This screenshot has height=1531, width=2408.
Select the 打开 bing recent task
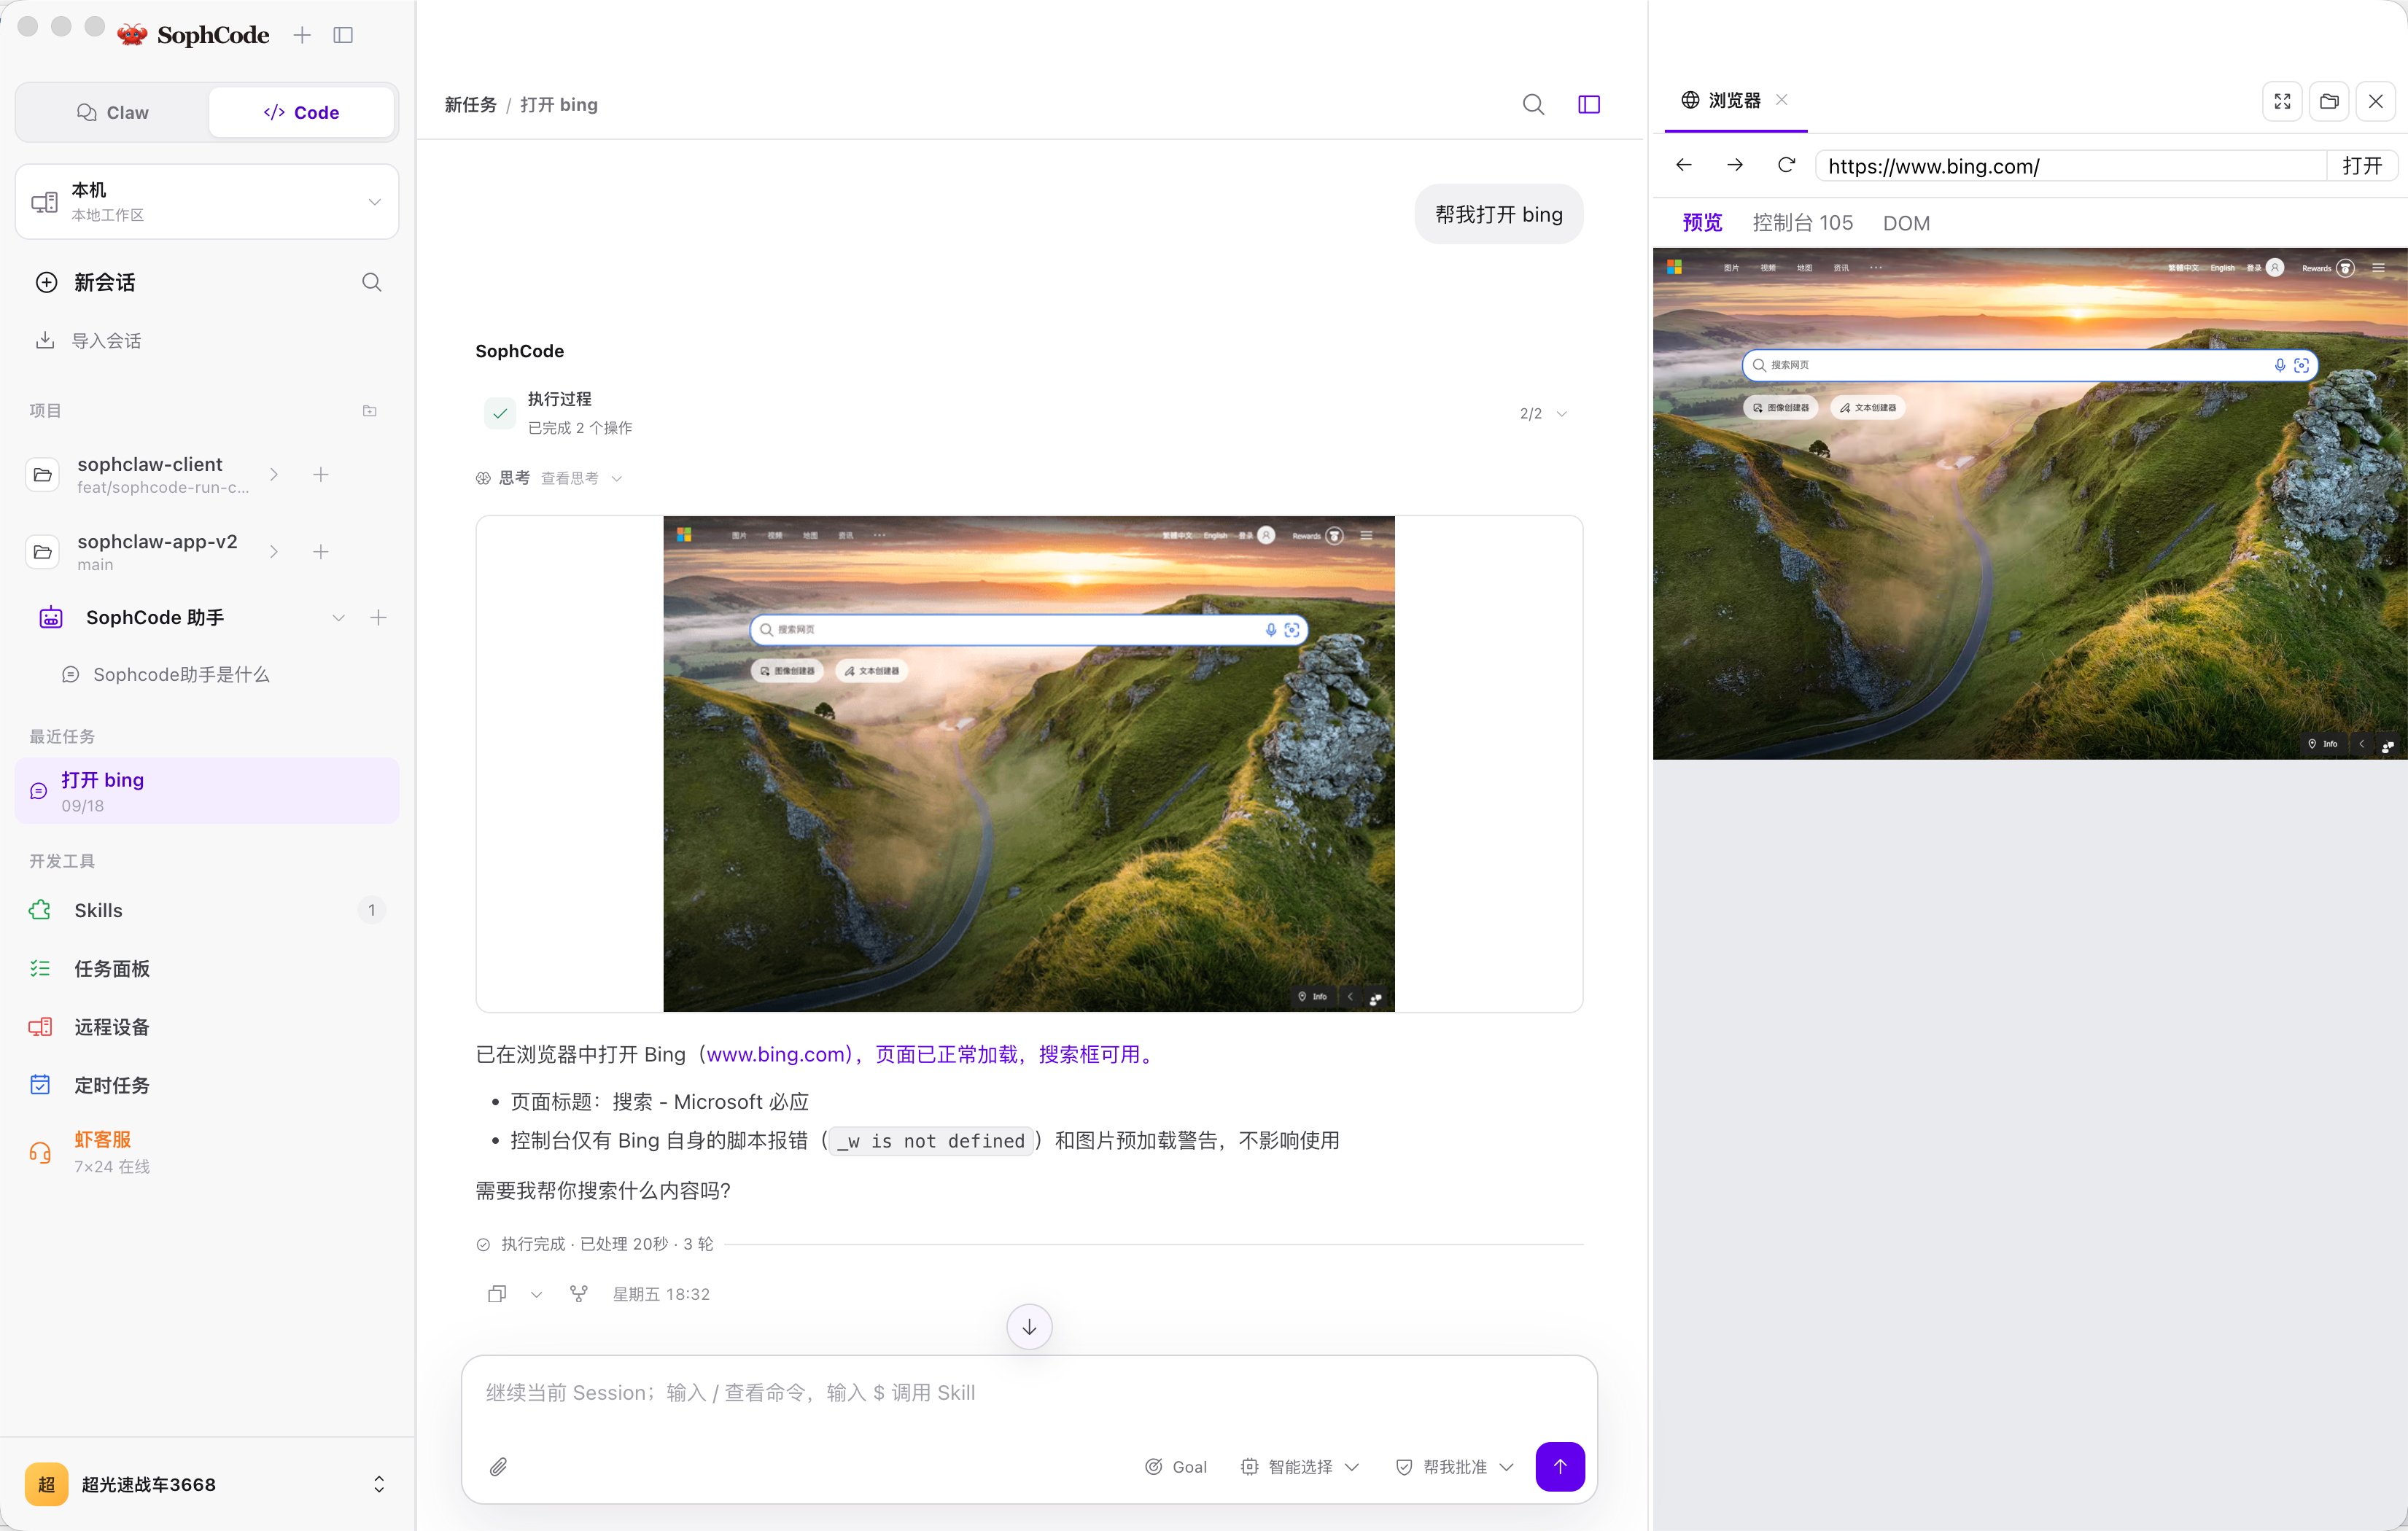(207, 791)
